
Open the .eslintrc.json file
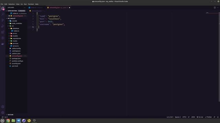16,54
